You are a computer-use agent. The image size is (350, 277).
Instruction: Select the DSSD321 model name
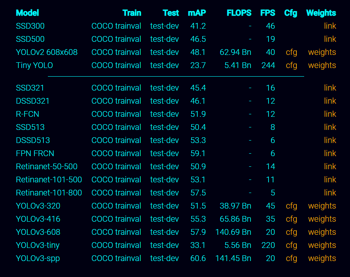coord(33,101)
